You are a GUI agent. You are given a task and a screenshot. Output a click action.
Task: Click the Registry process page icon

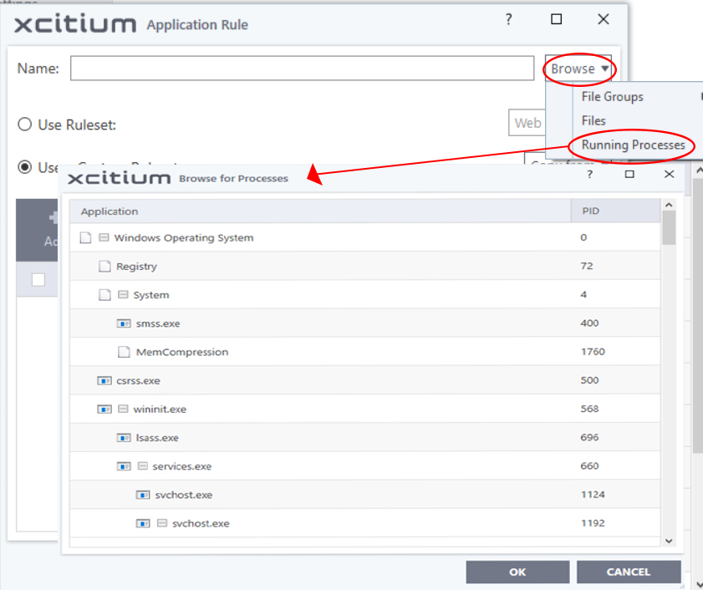[x=104, y=267]
